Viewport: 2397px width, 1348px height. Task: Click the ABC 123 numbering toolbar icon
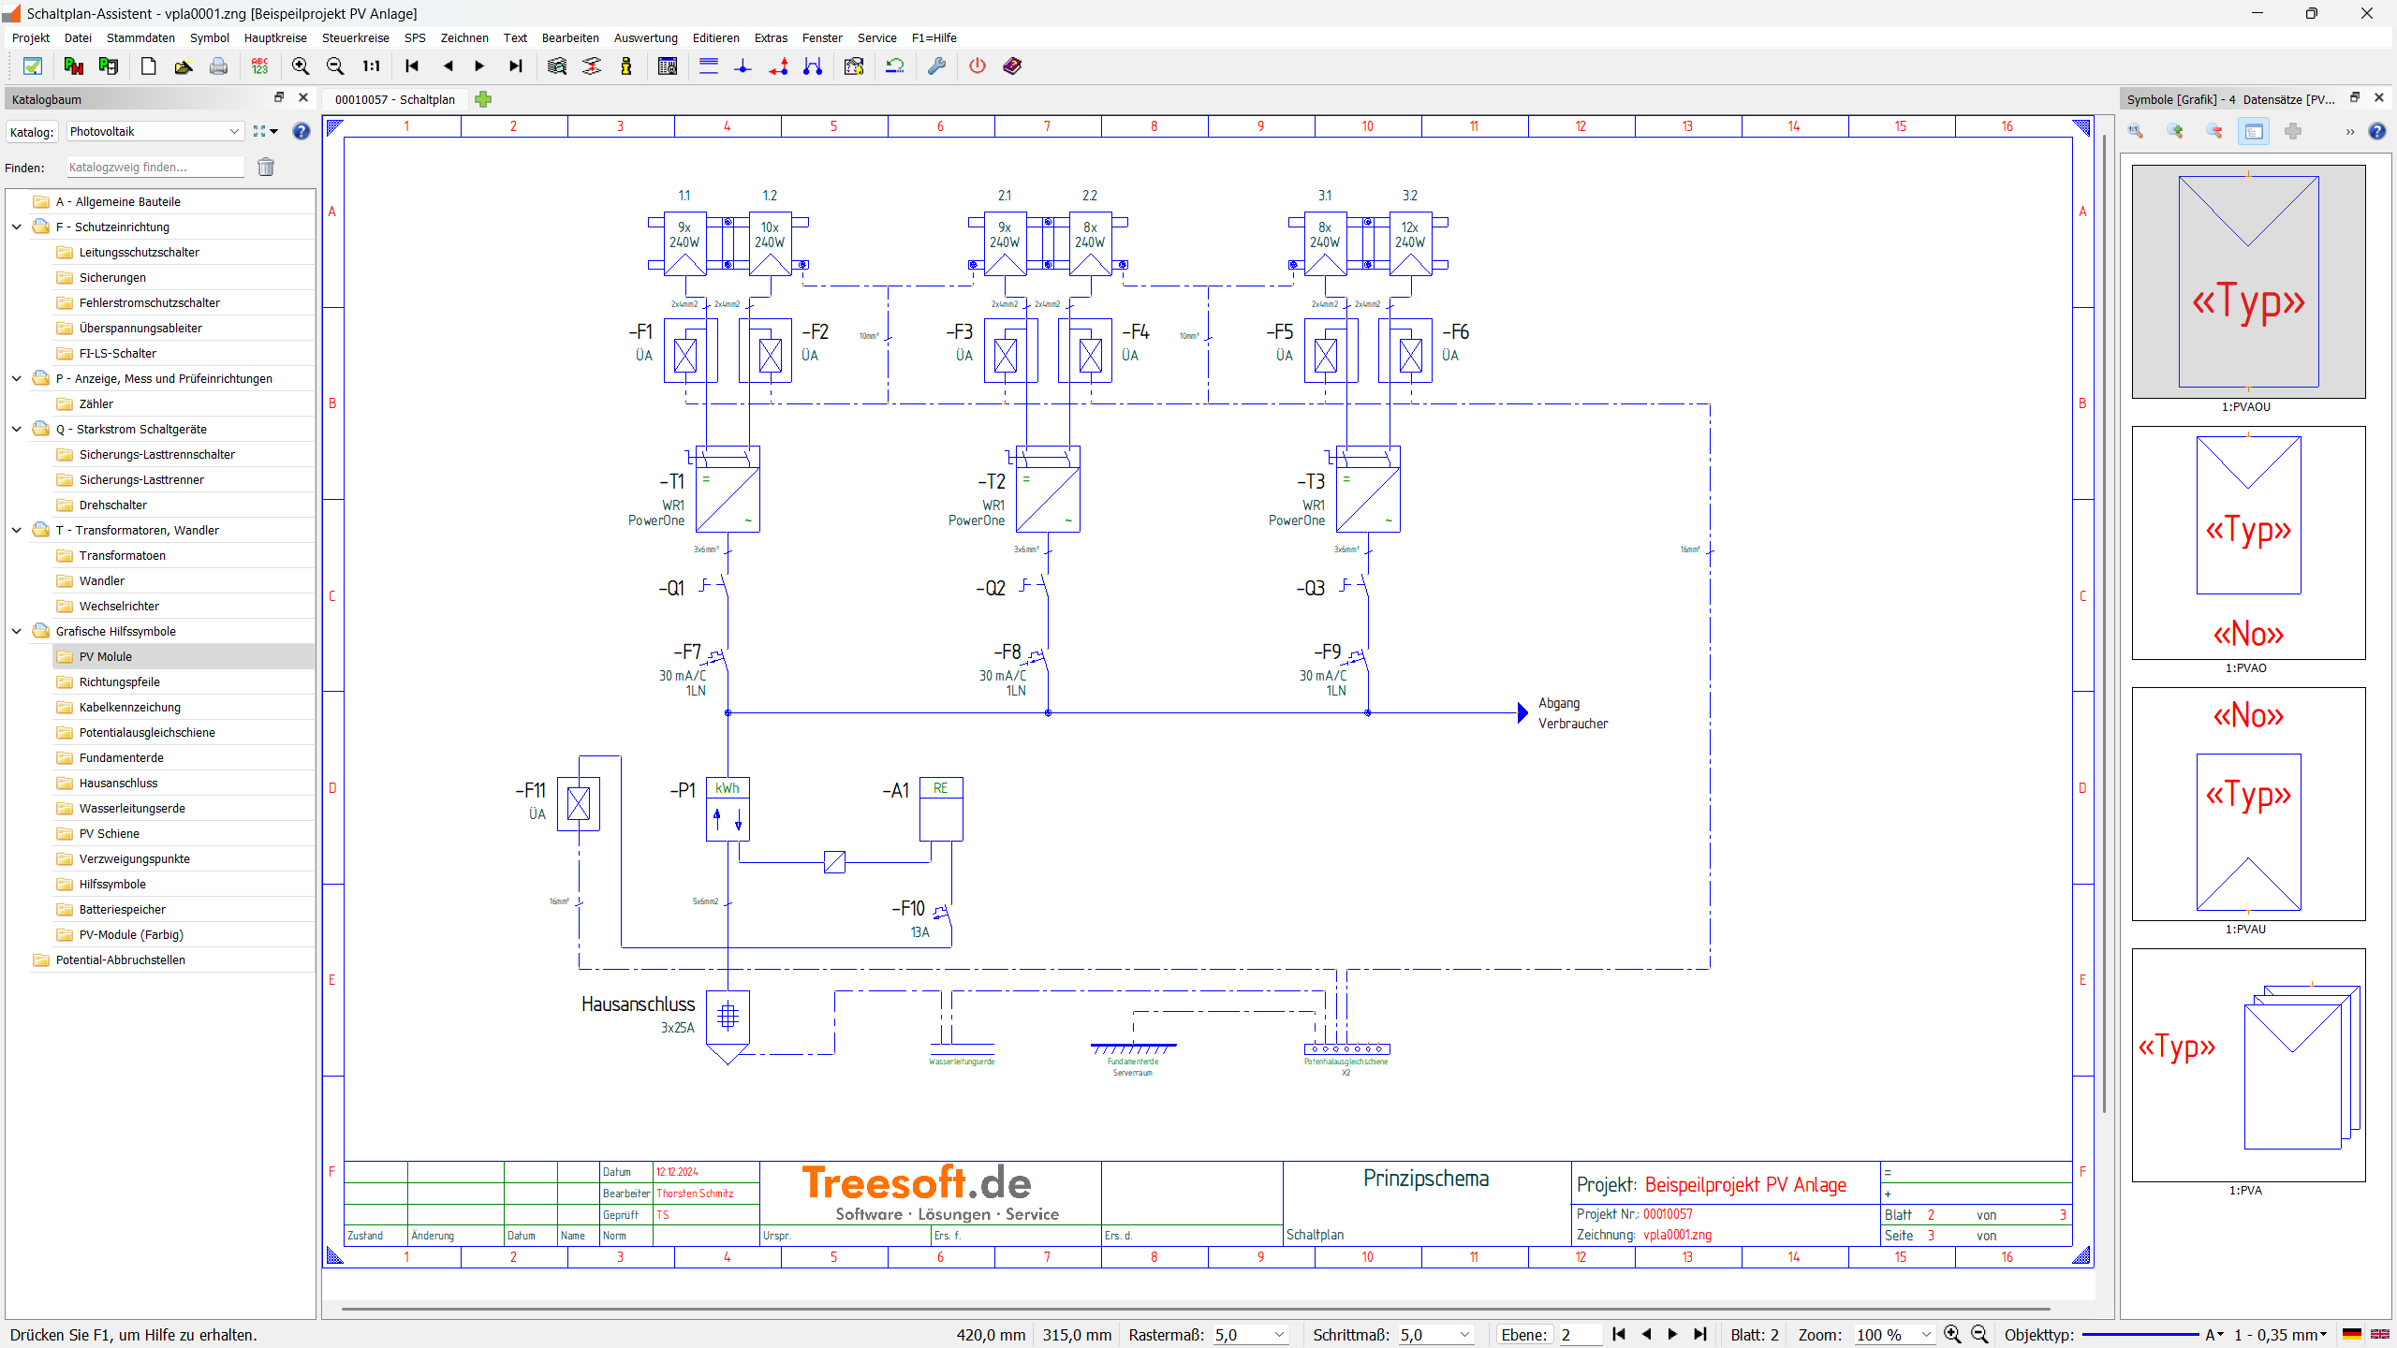pos(259,66)
